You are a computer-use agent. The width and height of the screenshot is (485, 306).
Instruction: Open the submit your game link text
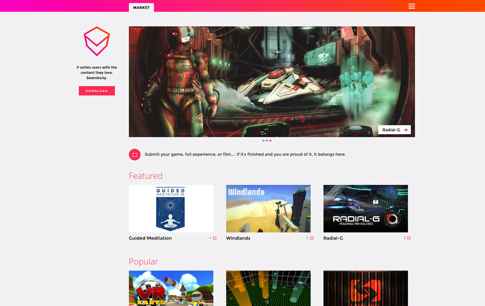click(245, 155)
